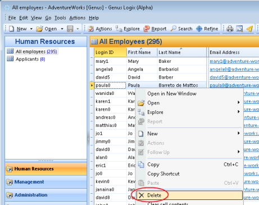Click the Administration shortcut folder icon
This screenshot has height=205, width=259.
tap(10, 195)
